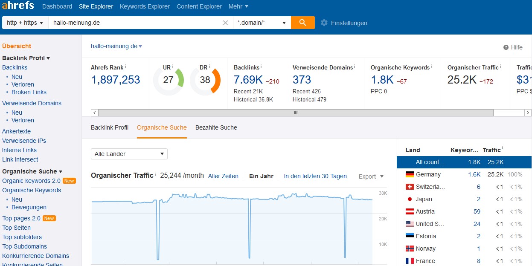Open Backlinks link in the sidebar
532x266 pixels.
(x=15, y=67)
